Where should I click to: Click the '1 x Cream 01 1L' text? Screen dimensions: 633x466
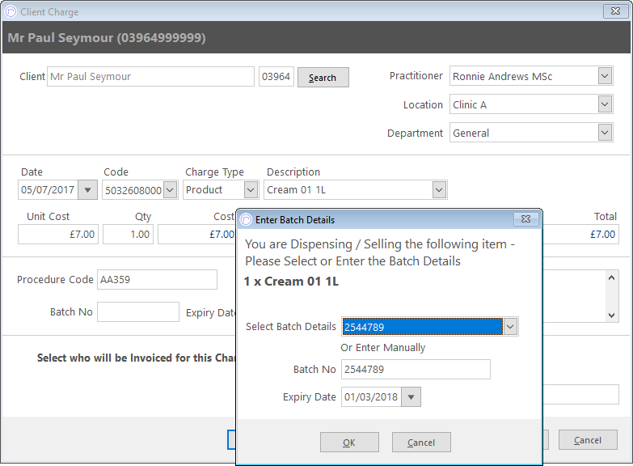click(x=292, y=282)
